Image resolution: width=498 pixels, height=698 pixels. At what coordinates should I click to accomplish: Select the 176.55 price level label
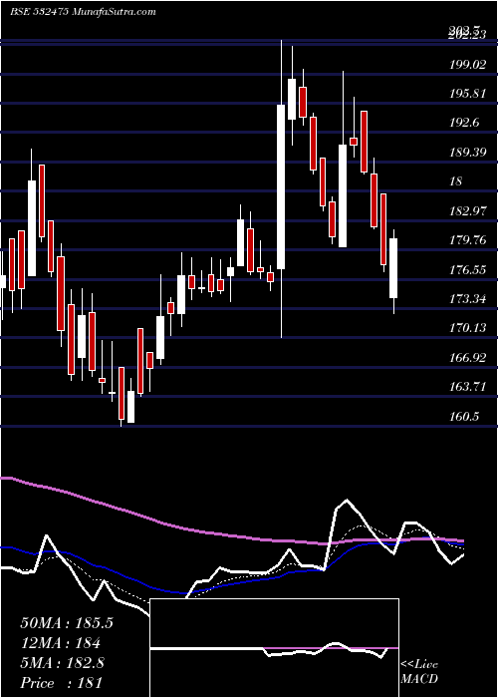(x=468, y=270)
